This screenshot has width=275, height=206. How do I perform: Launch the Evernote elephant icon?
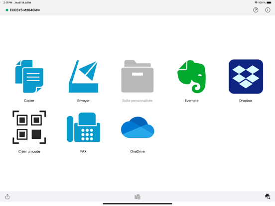pyautogui.click(x=191, y=77)
